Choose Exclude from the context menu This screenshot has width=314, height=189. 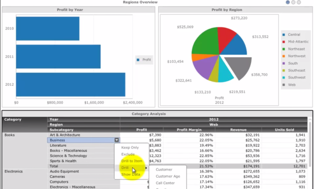[128, 154]
